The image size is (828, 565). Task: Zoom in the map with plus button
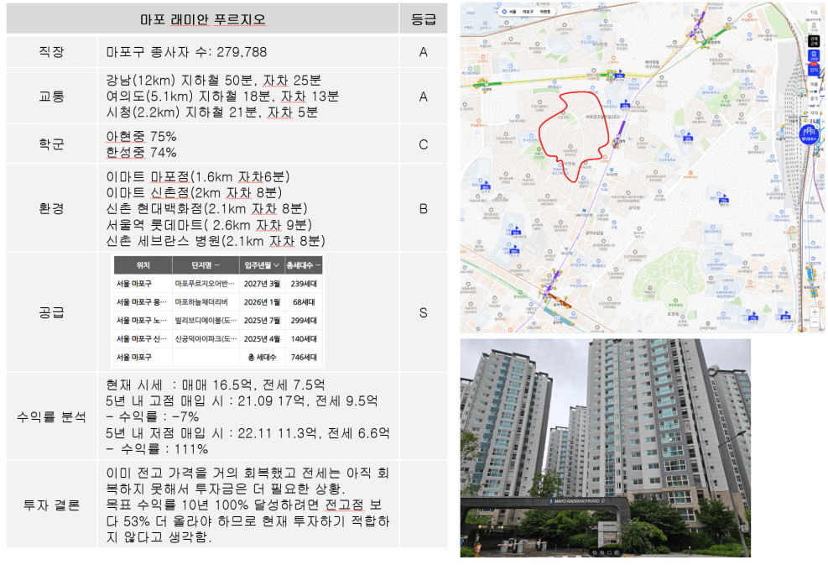(815, 311)
